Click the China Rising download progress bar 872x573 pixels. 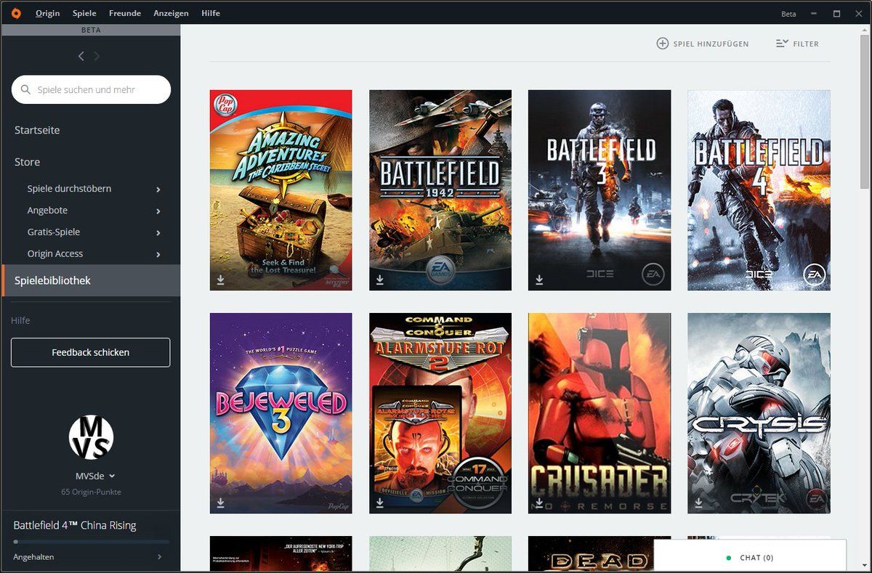pos(91,542)
